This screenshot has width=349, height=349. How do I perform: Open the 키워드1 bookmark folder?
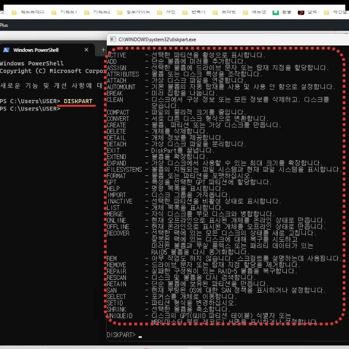(x=64, y=12)
